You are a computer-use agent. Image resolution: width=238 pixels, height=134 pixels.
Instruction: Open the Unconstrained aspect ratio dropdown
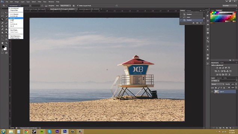(14, 6)
